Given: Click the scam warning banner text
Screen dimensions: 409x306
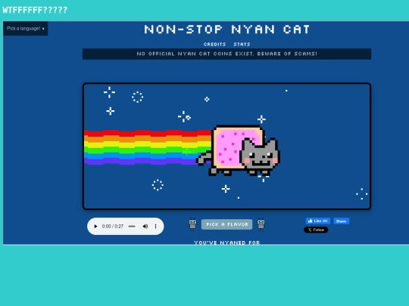Looking at the screenshot, I should point(227,54).
